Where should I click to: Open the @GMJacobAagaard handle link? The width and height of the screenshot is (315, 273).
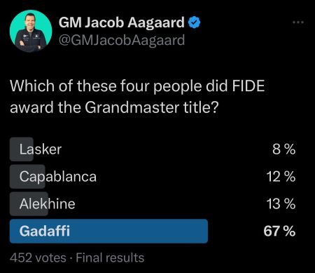click(122, 40)
